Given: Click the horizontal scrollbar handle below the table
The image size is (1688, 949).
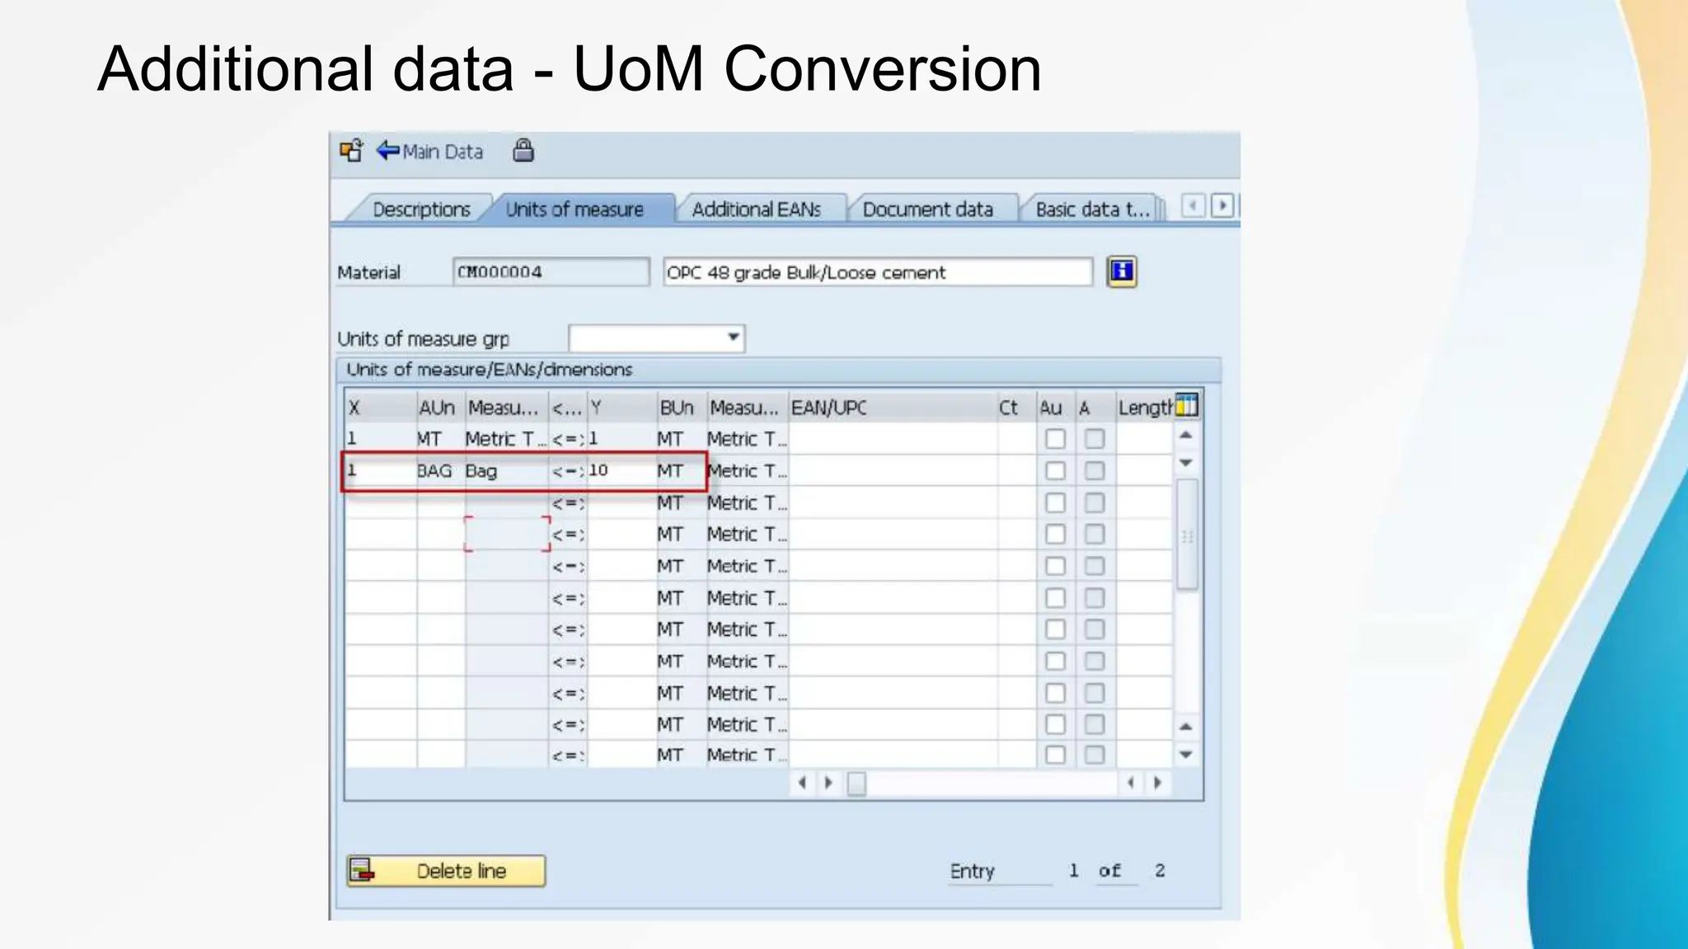Looking at the screenshot, I should [x=857, y=783].
